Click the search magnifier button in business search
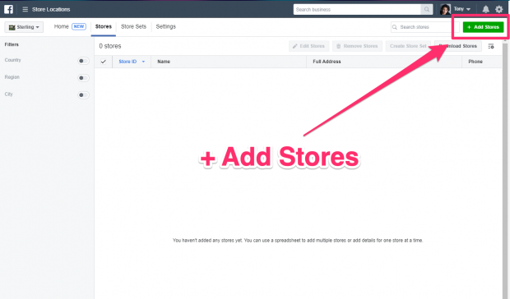 tap(426, 9)
